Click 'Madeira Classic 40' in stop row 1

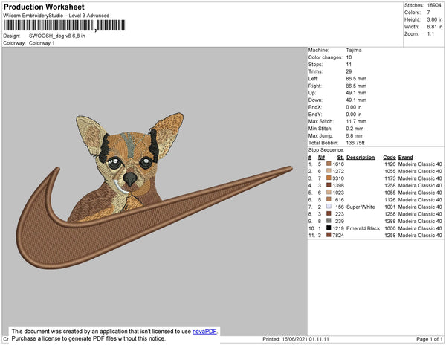pos(420,164)
